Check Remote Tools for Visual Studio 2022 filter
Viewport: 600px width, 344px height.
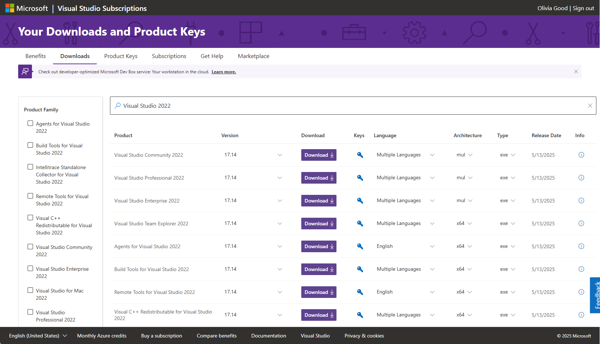(x=30, y=196)
